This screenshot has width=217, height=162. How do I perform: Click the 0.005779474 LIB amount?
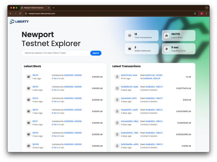pyautogui.click(x=184, y=88)
